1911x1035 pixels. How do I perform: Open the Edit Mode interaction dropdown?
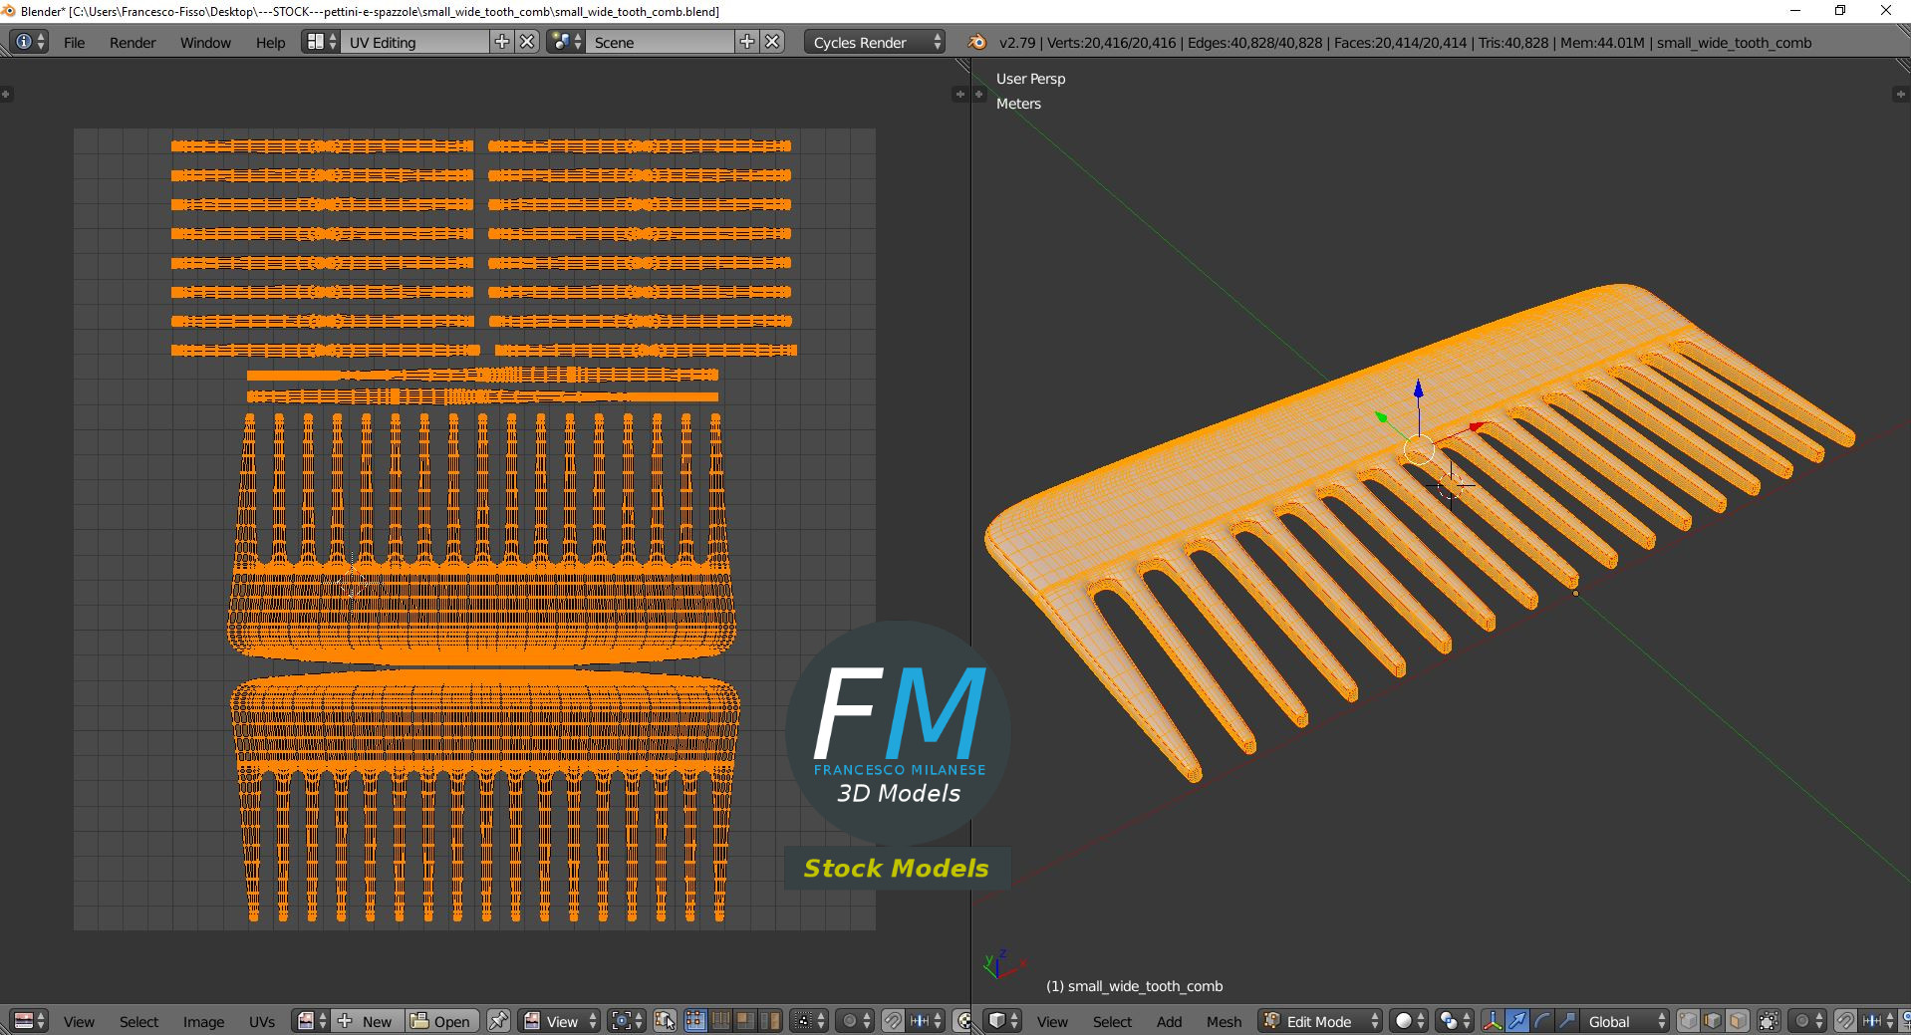(1320, 1021)
